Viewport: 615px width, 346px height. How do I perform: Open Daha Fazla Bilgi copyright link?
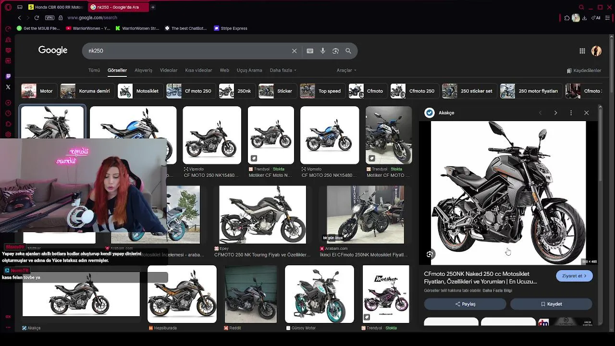pos(497,291)
